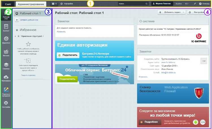The height and width of the screenshot is (129, 212).
Task: Click the plus icon to add desktop
Action: 17,20
